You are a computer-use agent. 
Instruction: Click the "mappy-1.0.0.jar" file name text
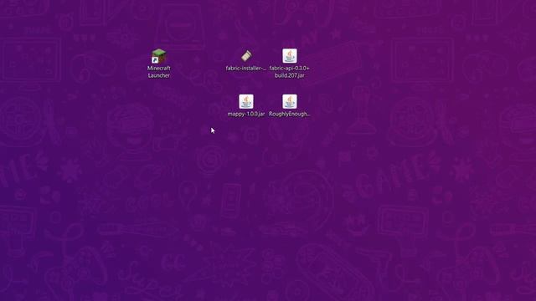(246, 114)
